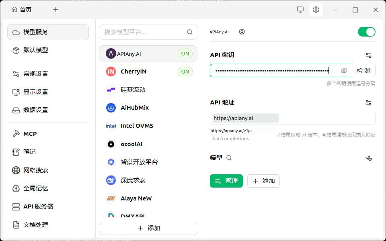Click the Intel logo icon
The image size is (386, 241).
(x=111, y=126)
